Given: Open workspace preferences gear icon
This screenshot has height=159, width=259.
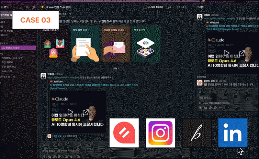Looking at the screenshot, I should pyautogui.click(x=27, y=7).
